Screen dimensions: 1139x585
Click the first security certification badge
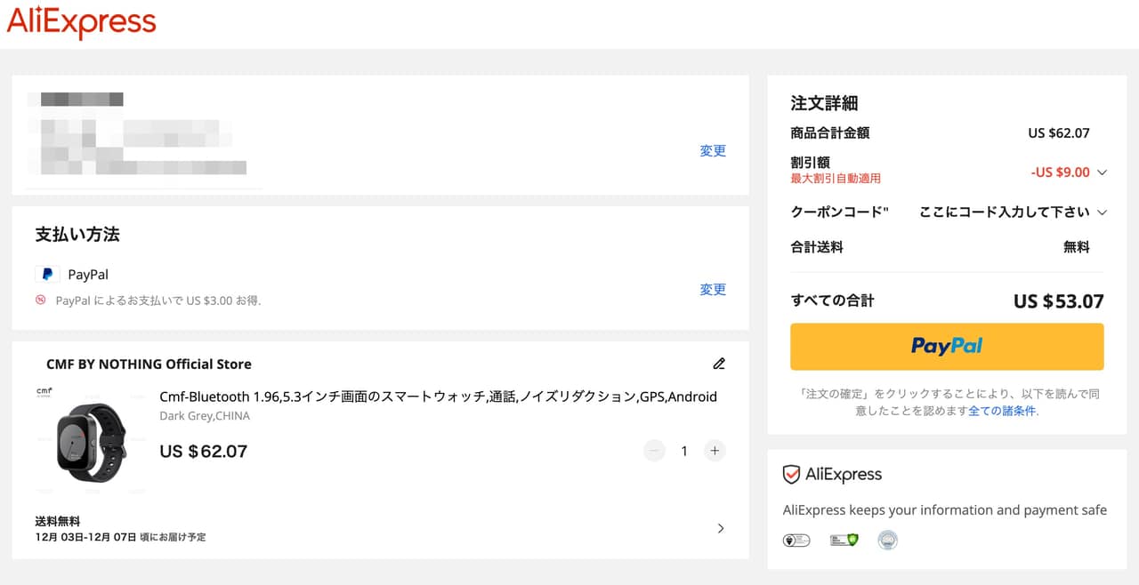point(796,540)
